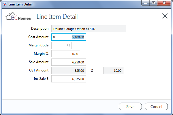Minimize the Line Item Detail window
Image resolution: width=173 pixels, height=115 pixels.
[x=146, y=3]
